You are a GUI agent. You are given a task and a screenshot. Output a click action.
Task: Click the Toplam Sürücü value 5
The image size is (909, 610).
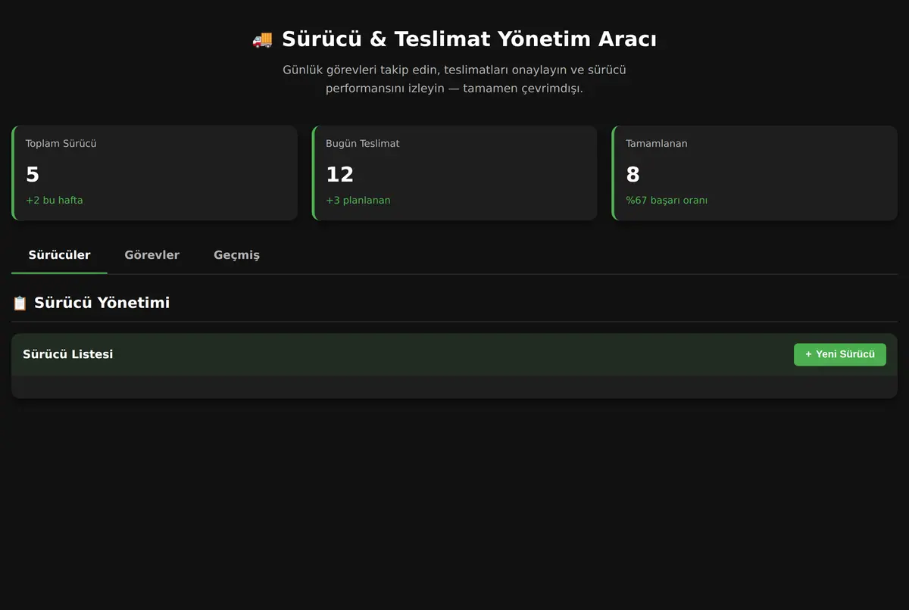(33, 175)
